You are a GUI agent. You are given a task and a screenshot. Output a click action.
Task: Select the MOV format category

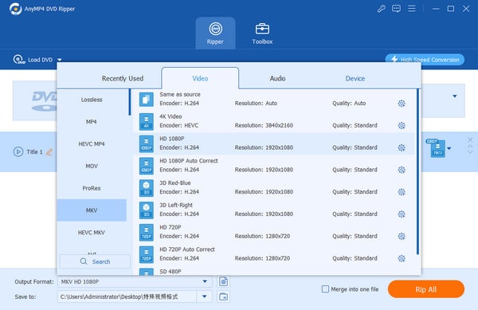pos(92,166)
